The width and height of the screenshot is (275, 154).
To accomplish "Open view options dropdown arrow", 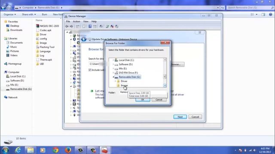I will (257, 15).
